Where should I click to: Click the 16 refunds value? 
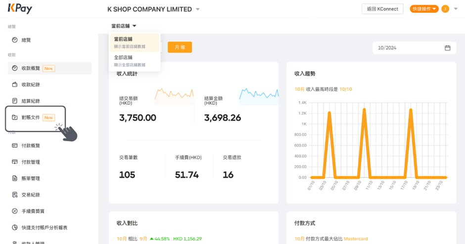(228, 175)
